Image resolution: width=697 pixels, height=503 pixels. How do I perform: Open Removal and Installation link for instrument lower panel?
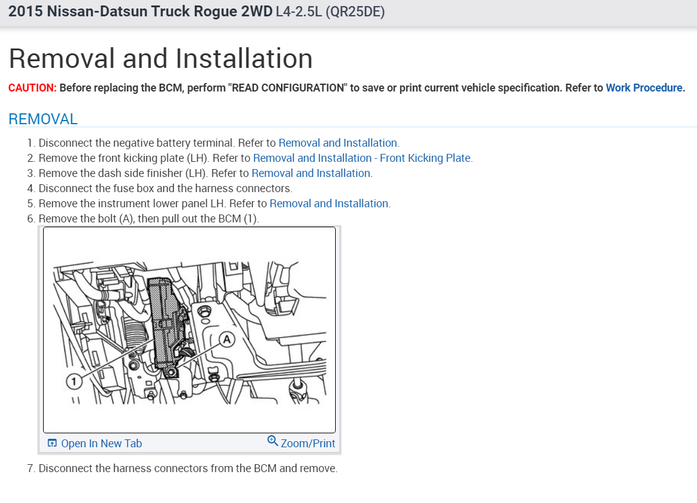click(x=329, y=203)
